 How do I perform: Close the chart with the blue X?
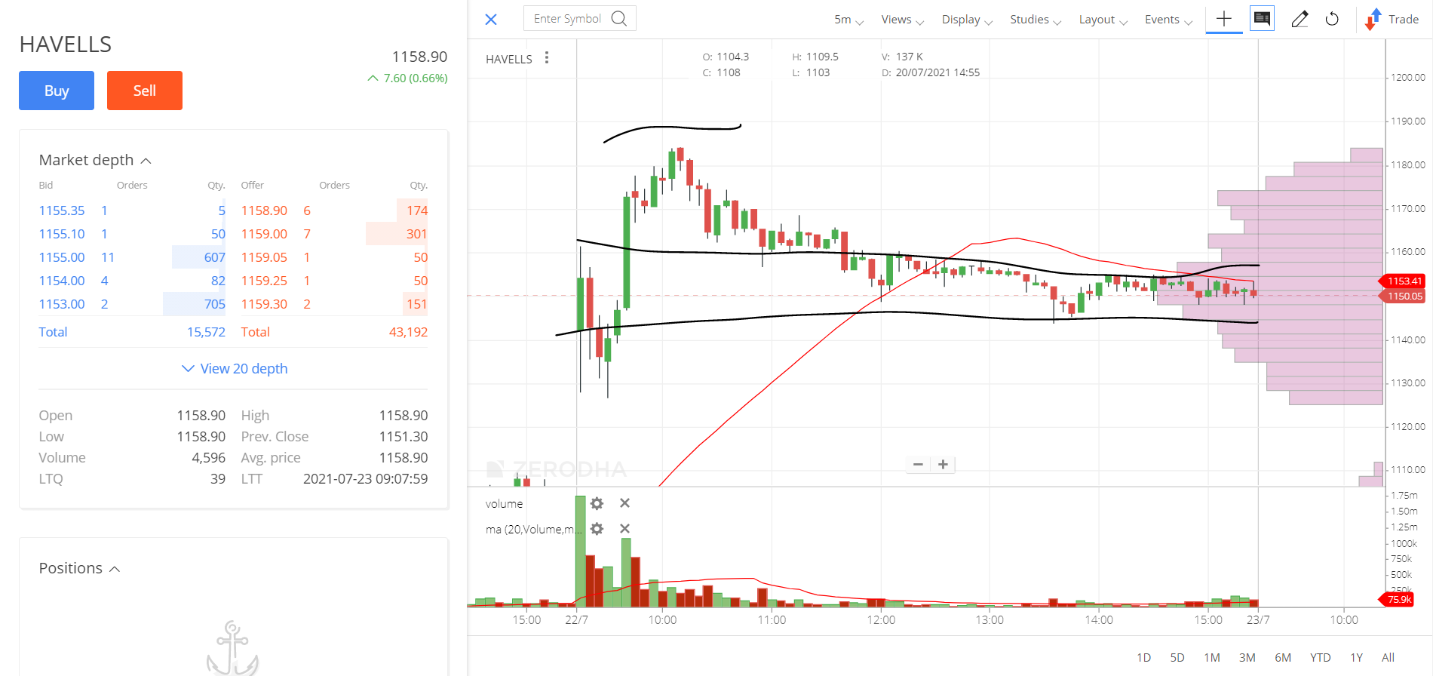pyautogui.click(x=491, y=20)
